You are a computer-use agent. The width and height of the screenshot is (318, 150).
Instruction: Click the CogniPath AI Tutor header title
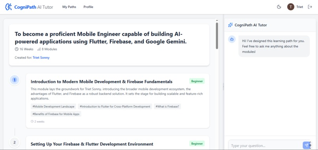pos(34,7)
